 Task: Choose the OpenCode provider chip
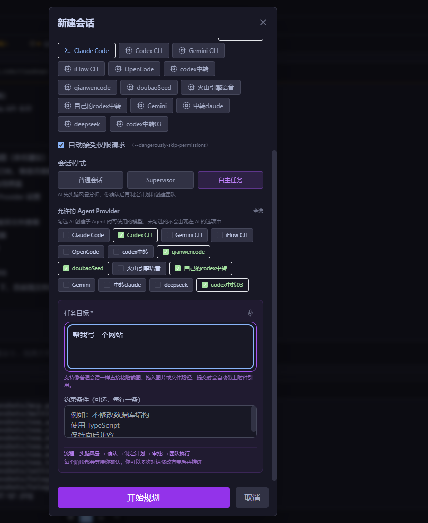pyautogui.click(x=134, y=69)
